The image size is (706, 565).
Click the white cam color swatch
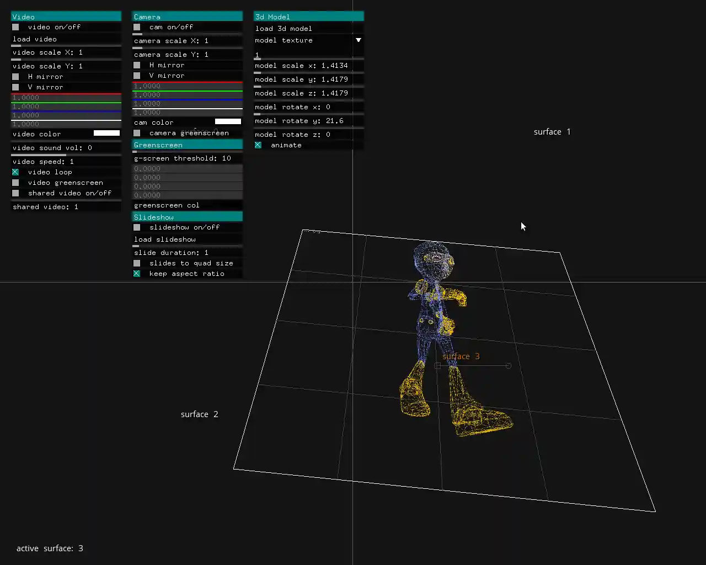click(228, 121)
